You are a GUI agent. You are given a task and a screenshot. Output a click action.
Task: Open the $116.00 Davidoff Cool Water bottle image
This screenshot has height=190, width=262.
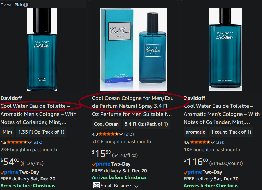point(225,50)
